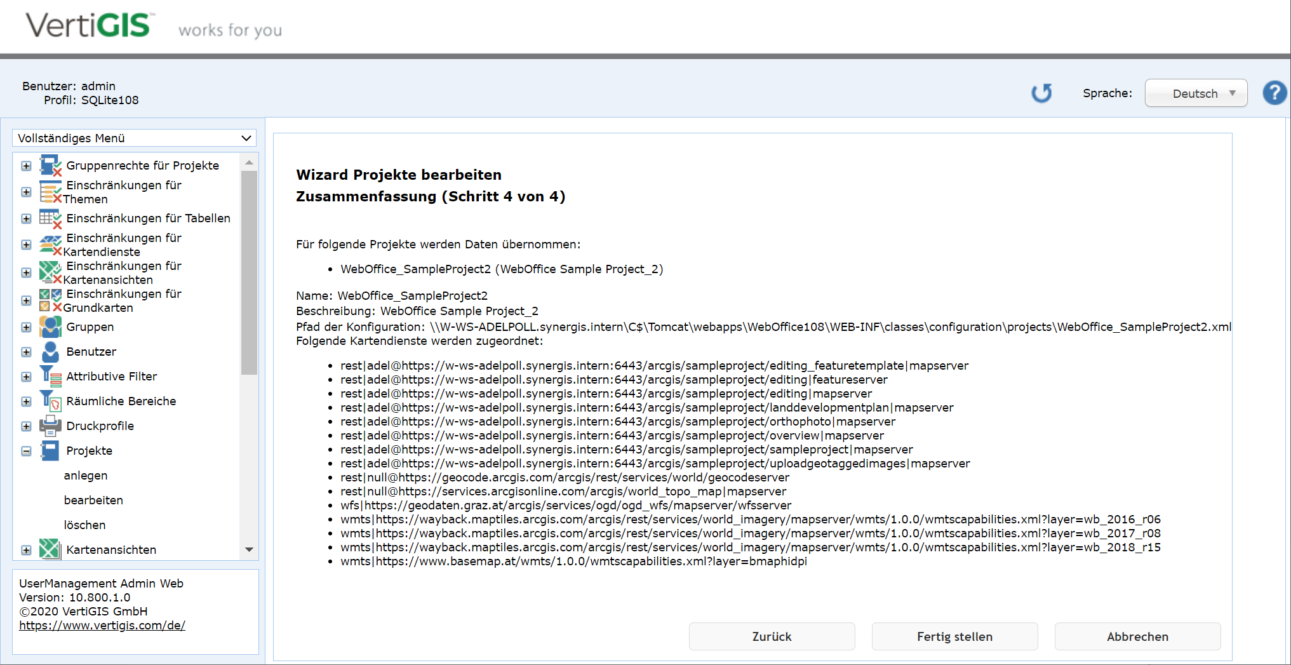Click the landdevelopmentplan mapserver entry
This screenshot has width=1291, height=665.
click(x=647, y=408)
